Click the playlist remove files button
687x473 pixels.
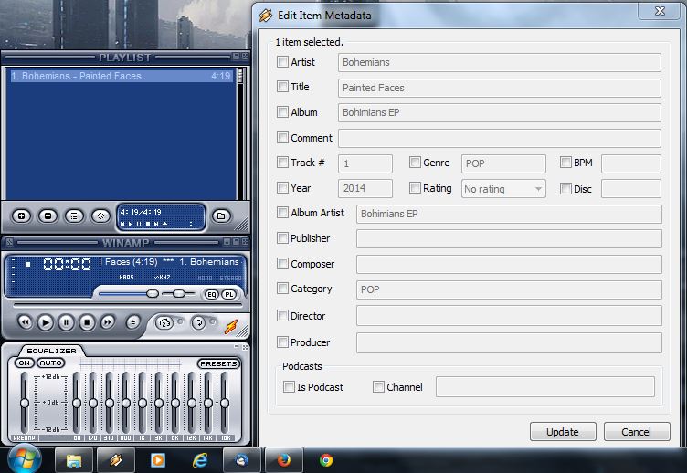coord(48,215)
